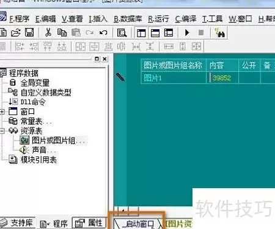Select 声音 tree item
The height and width of the screenshot is (229, 275).
[44, 150]
